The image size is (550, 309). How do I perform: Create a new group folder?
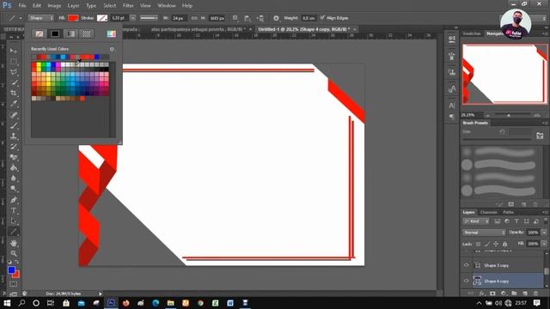[x=514, y=294]
